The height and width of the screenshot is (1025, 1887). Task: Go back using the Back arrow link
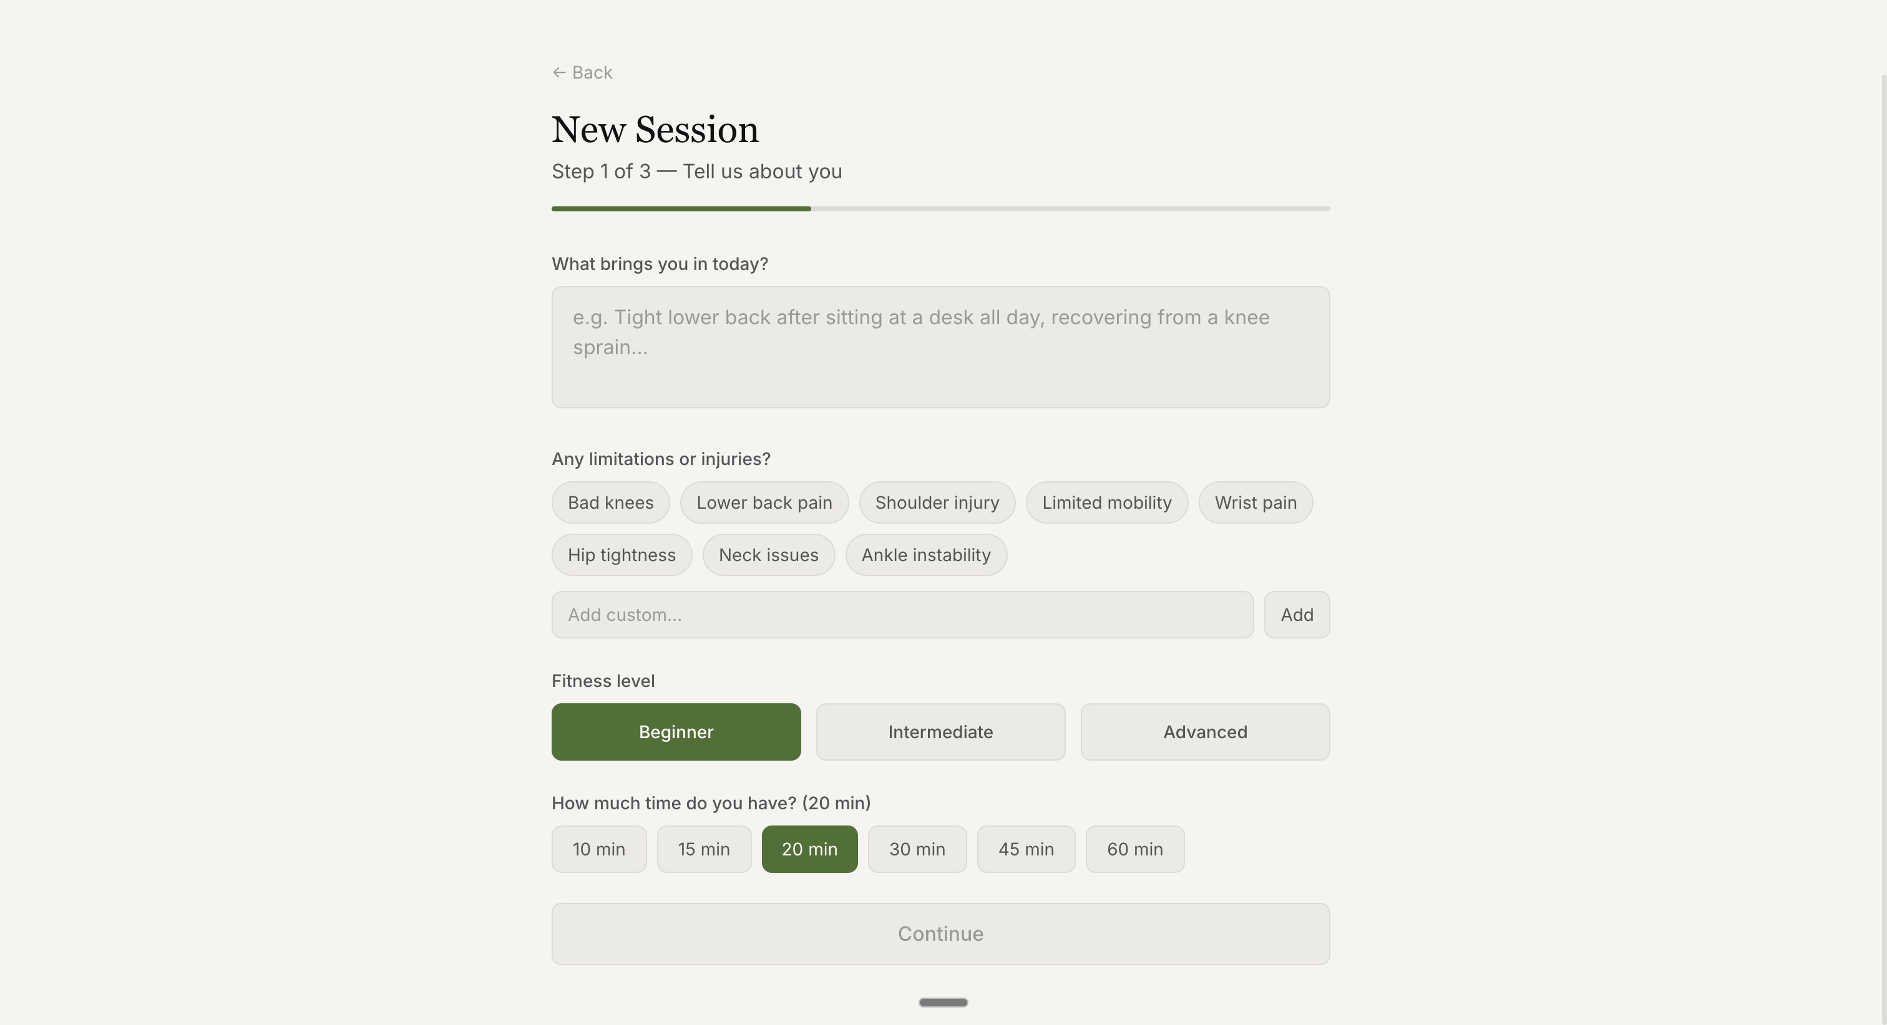click(582, 72)
